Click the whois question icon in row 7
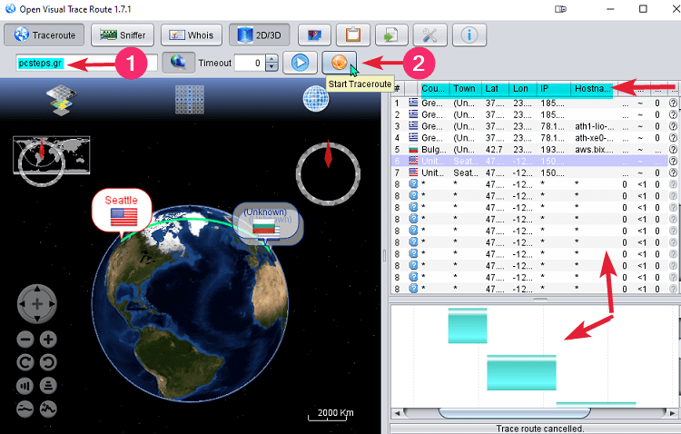Image resolution: width=681 pixels, height=434 pixels. (673, 173)
